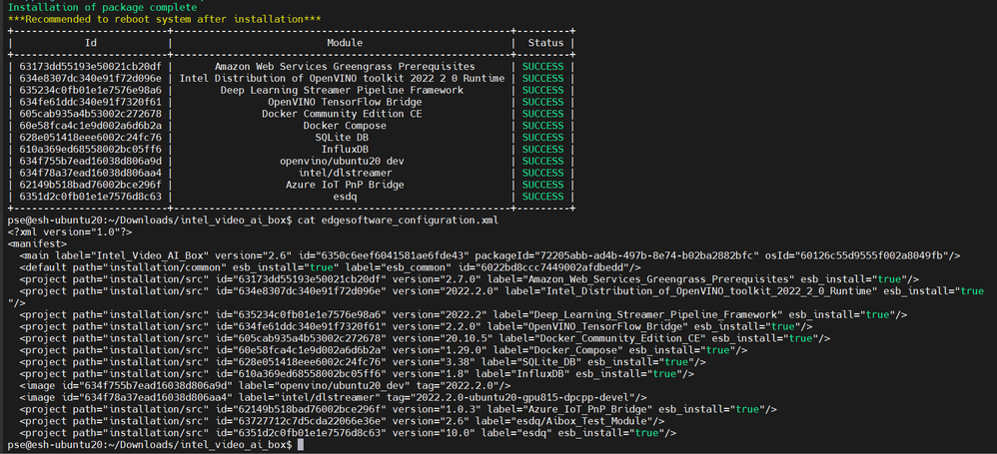
Task: Select label value "Intel_Video_AI_Box" in main tag
Action: [150, 255]
